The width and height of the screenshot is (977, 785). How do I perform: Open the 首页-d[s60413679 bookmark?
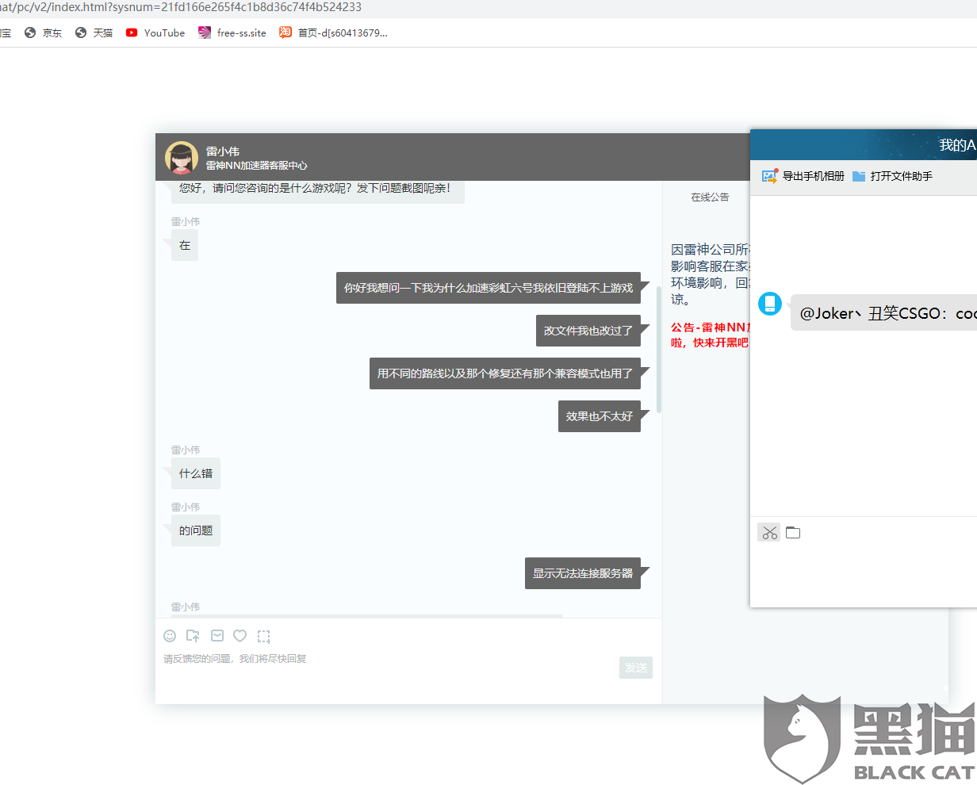(x=333, y=33)
